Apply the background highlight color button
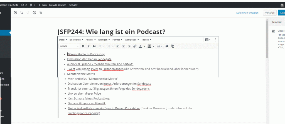This screenshot has height=124, width=285. pyautogui.click(x=149, y=46)
